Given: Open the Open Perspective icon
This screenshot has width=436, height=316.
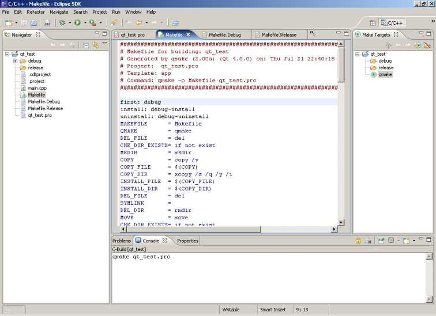Looking at the screenshot, I should point(373,23).
